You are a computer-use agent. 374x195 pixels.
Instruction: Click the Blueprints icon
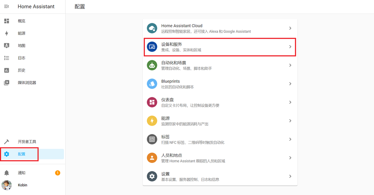pos(152,84)
